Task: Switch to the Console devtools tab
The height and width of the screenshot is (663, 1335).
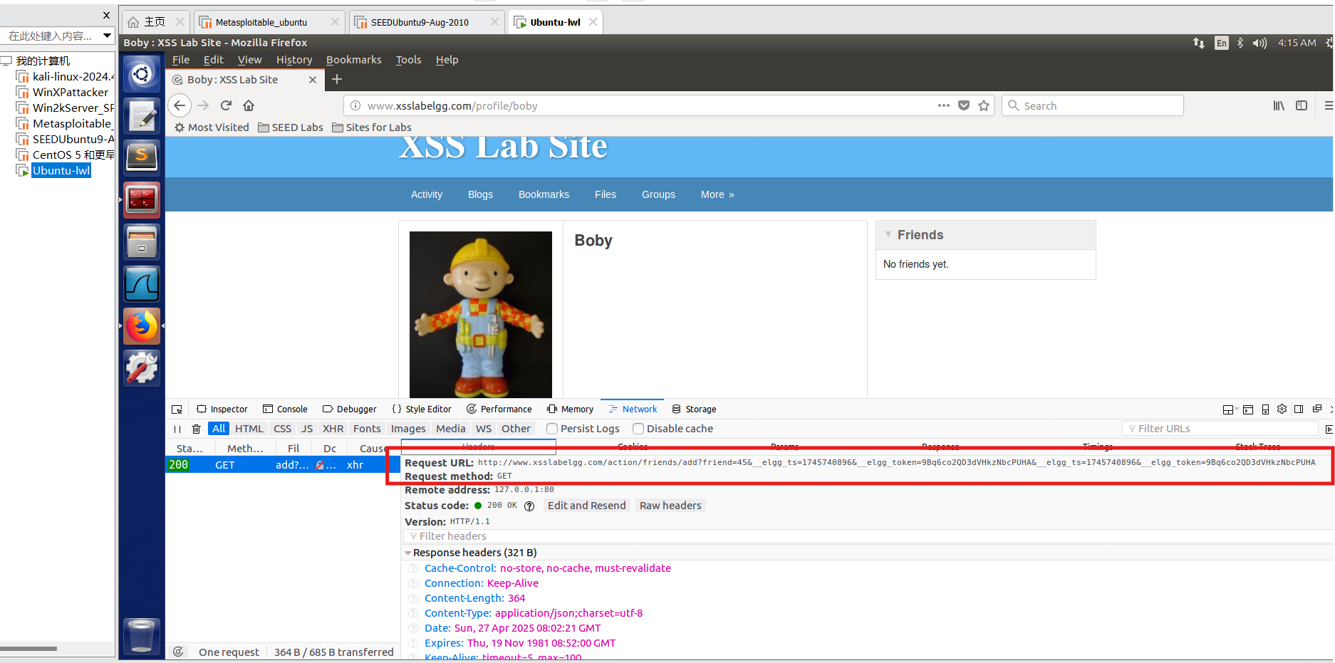Action: [x=285, y=409]
